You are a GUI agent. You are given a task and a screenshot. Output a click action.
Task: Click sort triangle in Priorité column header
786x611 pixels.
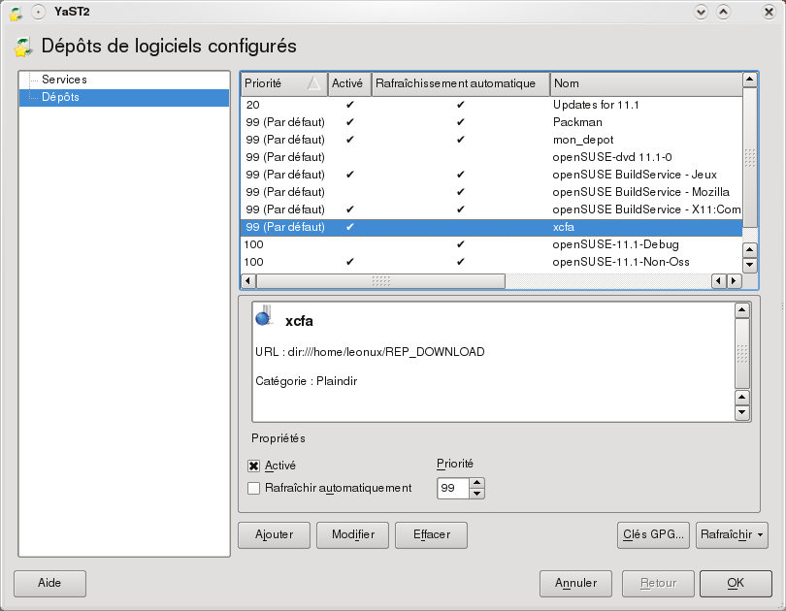click(x=313, y=83)
